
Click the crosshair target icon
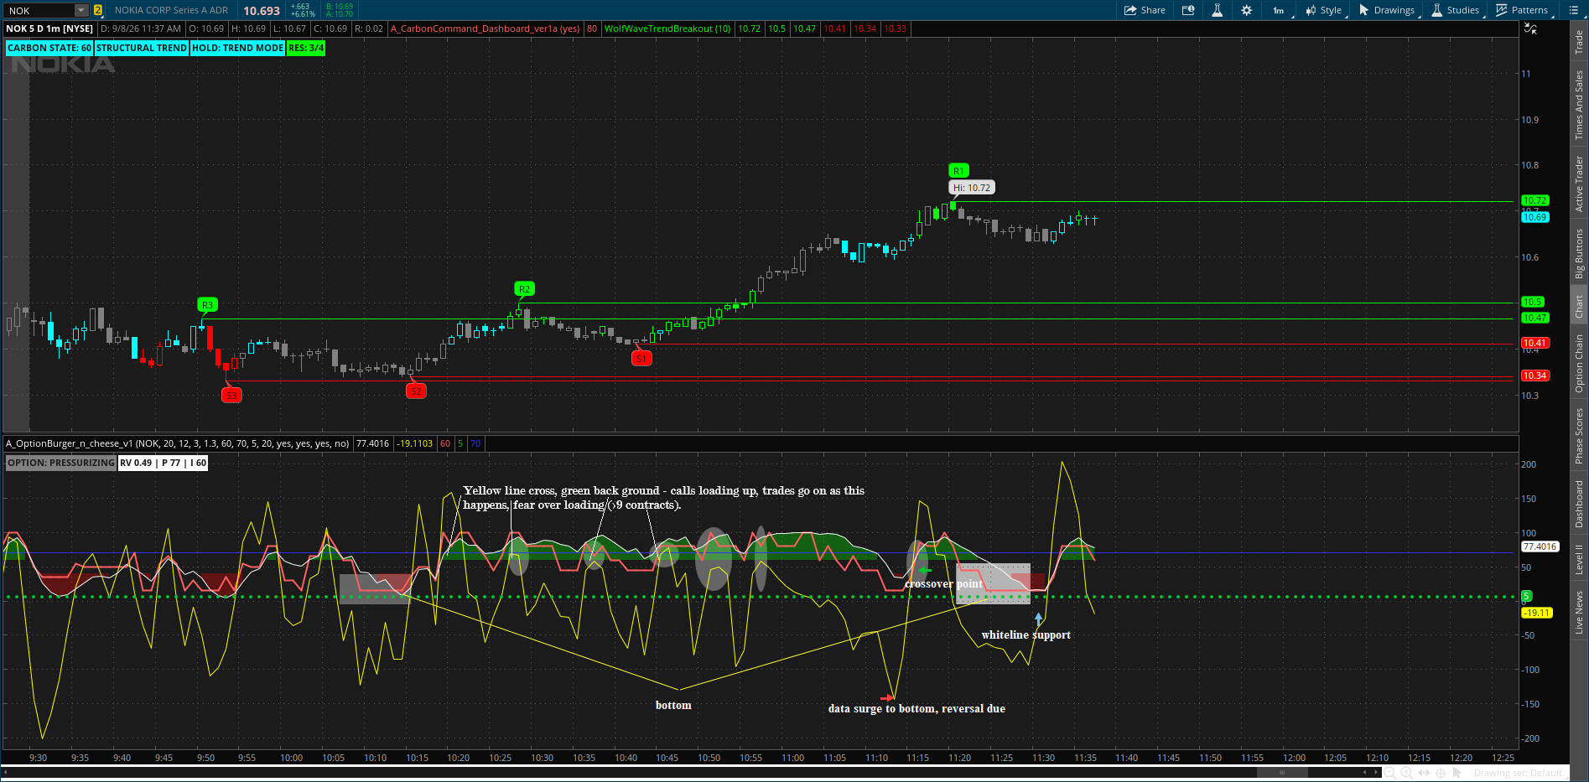[1441, 773]
